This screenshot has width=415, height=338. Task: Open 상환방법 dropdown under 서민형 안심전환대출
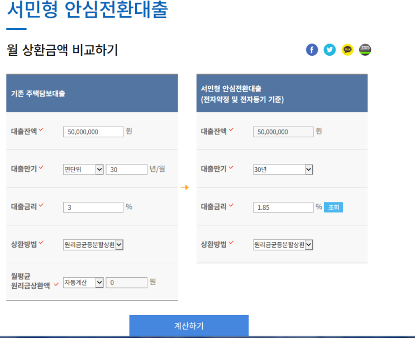click(x=283, y=245)
